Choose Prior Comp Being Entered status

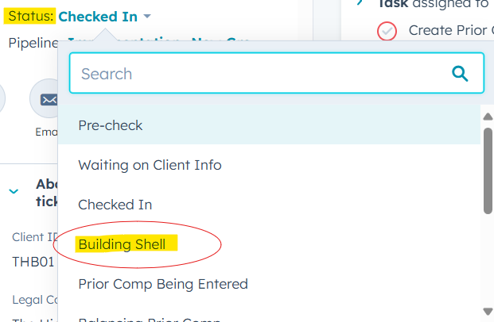pos(163,284)
